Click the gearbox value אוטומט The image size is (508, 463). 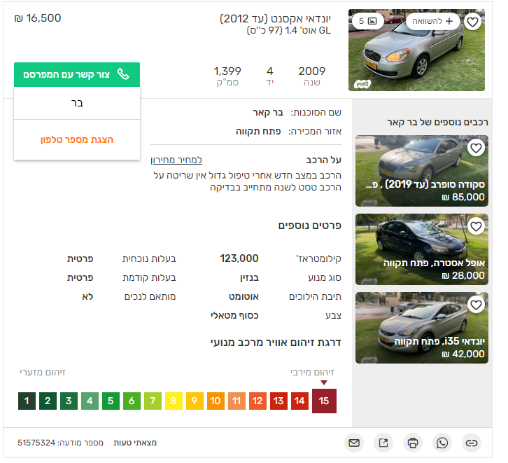pos(244,297)
